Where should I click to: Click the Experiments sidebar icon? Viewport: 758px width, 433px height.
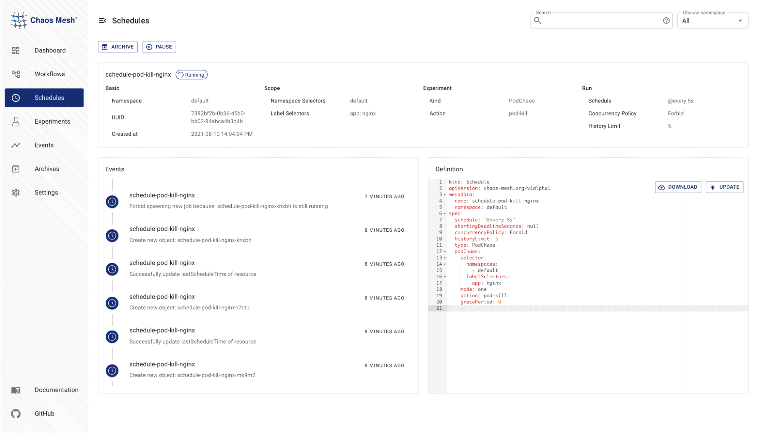15,121
